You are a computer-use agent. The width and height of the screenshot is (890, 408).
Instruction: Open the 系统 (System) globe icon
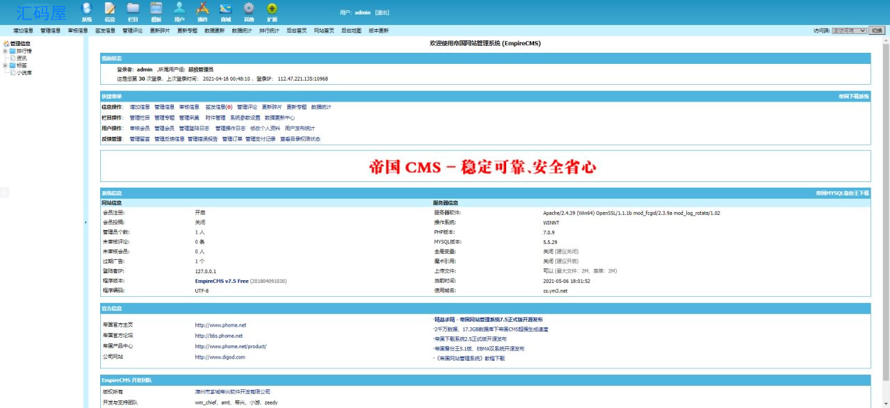(x=86, y=11)
